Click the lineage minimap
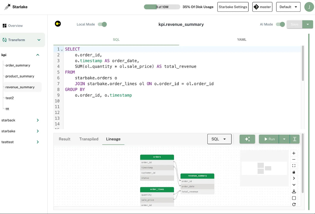Image resolution: width=315 pixels, height=214 pixels. coord(264,168)
